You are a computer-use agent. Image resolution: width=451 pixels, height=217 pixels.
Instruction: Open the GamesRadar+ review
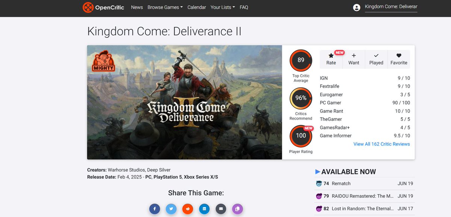click(x=334, y=127)
